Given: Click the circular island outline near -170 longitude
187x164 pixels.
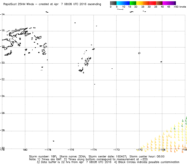Looking at the screenshot, I should [x=139, y=53].
